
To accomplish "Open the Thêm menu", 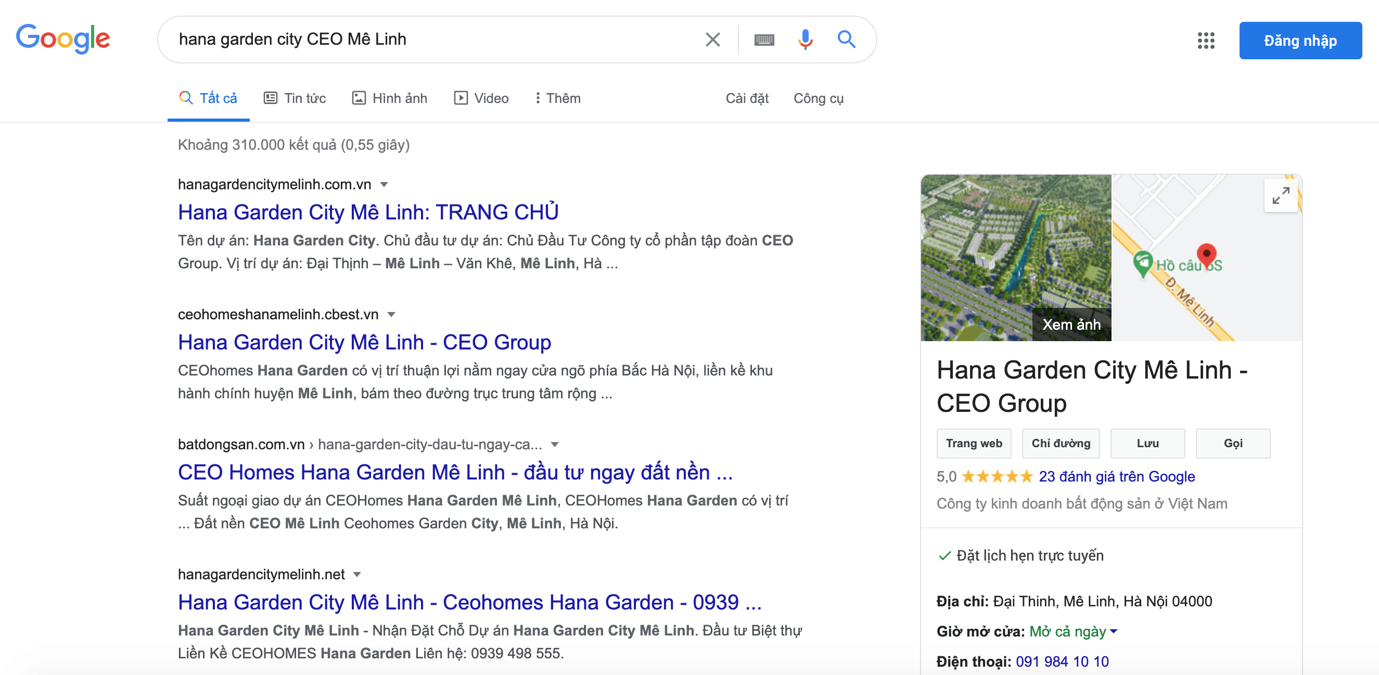I will coord(558,98).
